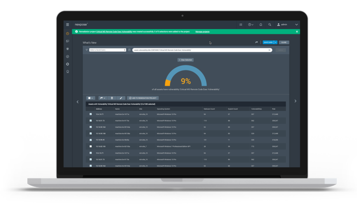
Task: Click the What's New heading
Action: tap(90, 43)
